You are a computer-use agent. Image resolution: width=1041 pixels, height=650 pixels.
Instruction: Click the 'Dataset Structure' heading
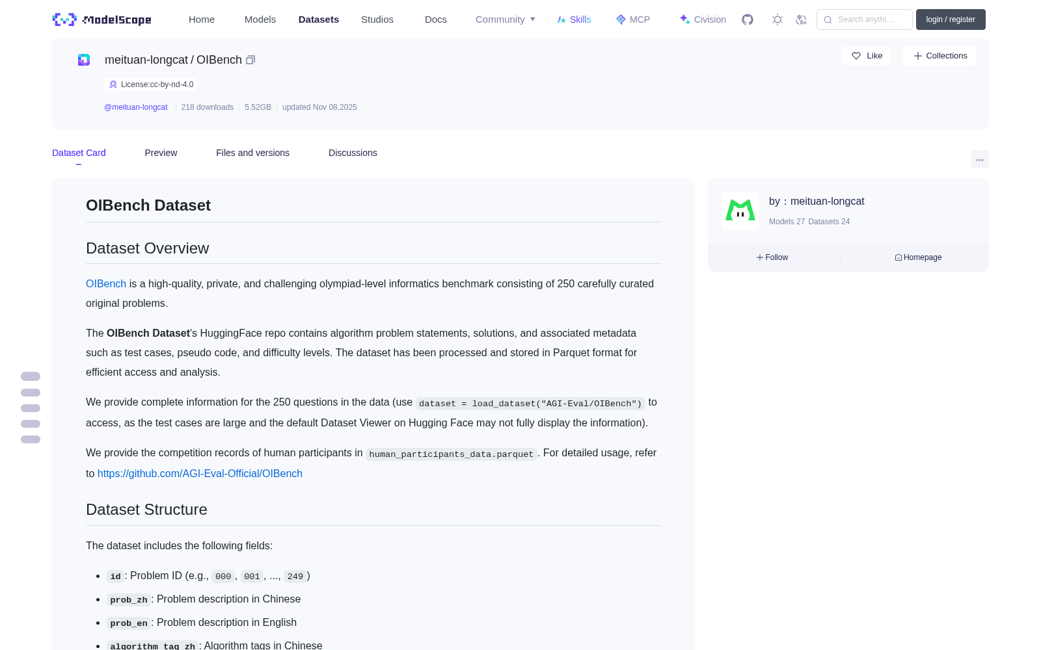[146, 510]
